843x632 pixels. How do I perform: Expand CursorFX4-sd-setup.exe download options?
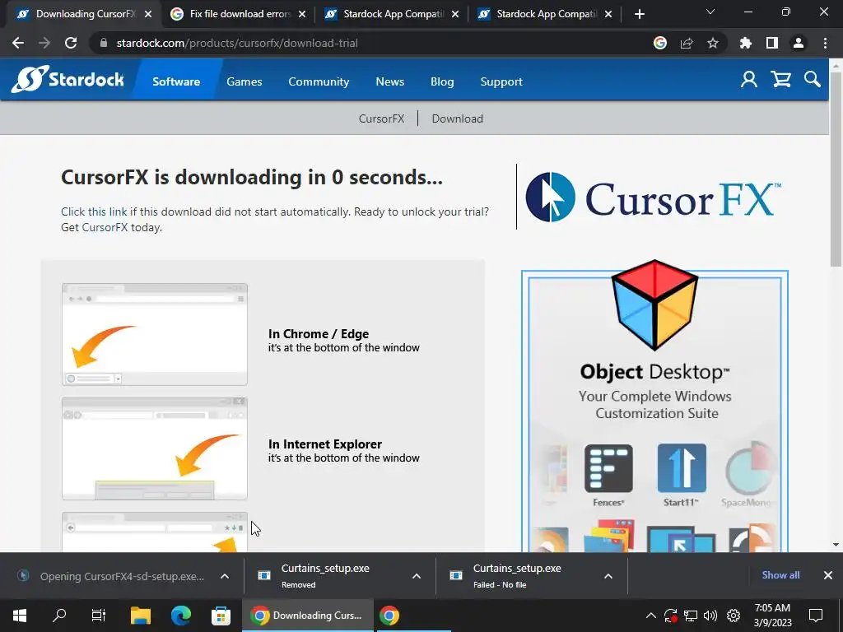[225, 576]
